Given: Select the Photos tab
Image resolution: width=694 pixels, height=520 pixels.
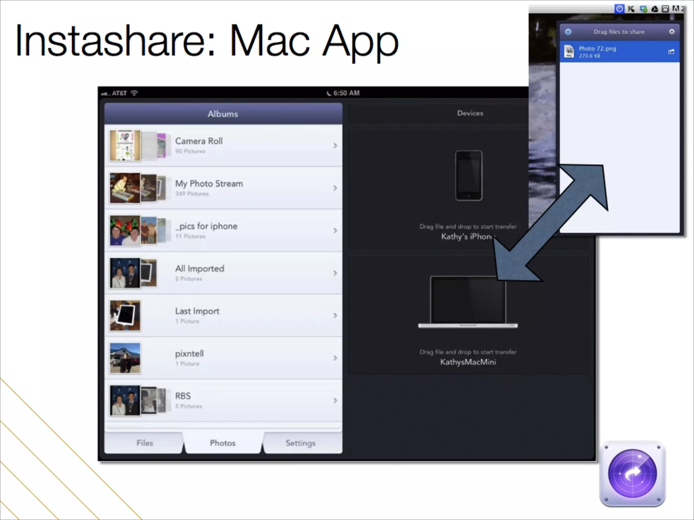Looking at the screenshot, I should click(222, 443).
